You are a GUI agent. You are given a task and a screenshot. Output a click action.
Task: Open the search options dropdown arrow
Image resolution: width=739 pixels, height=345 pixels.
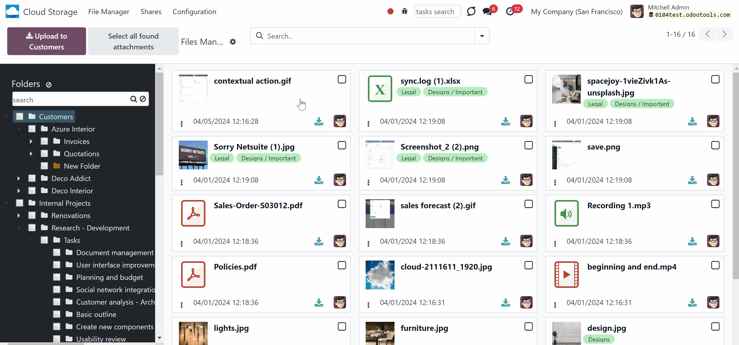tap(482, 36)
